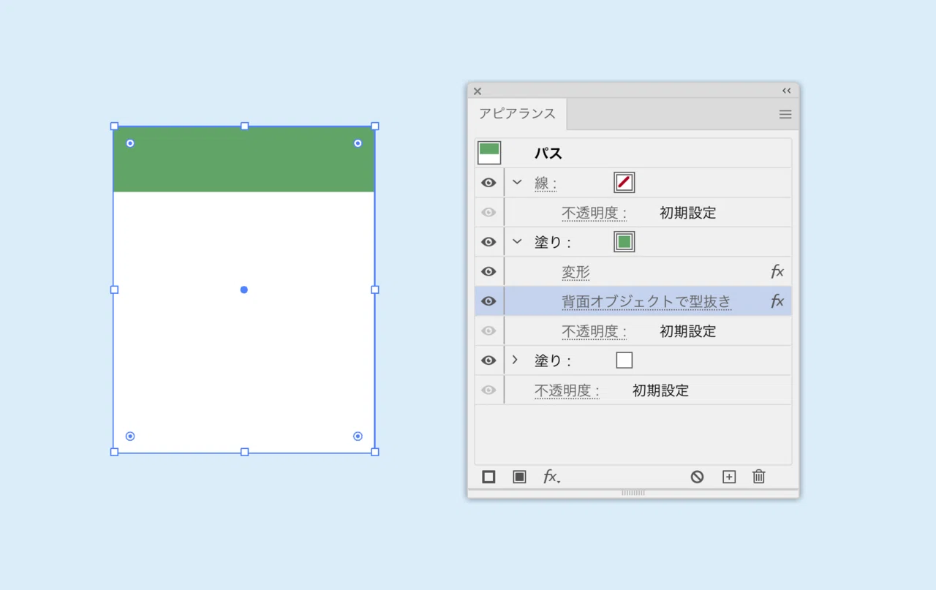Viewport: 936px width, 590px height.
Task: Click the パス label in panel
Action: click(548, 154)
